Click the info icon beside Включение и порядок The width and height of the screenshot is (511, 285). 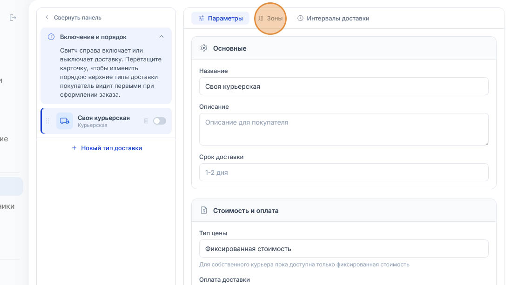51,37
